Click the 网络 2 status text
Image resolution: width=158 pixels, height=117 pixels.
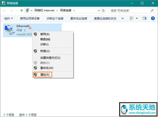[21, 30]
